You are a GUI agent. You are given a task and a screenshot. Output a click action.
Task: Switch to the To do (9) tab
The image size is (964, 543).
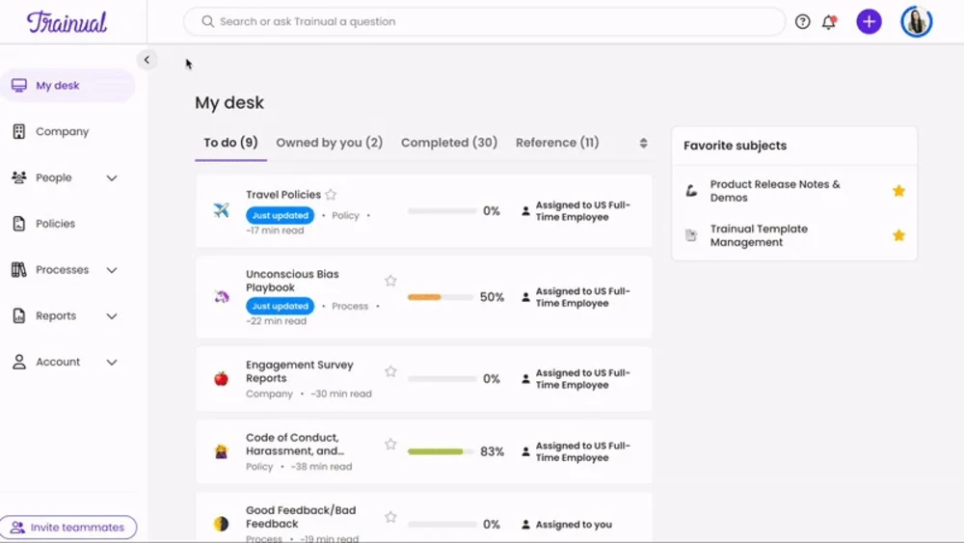pos(230,143)
